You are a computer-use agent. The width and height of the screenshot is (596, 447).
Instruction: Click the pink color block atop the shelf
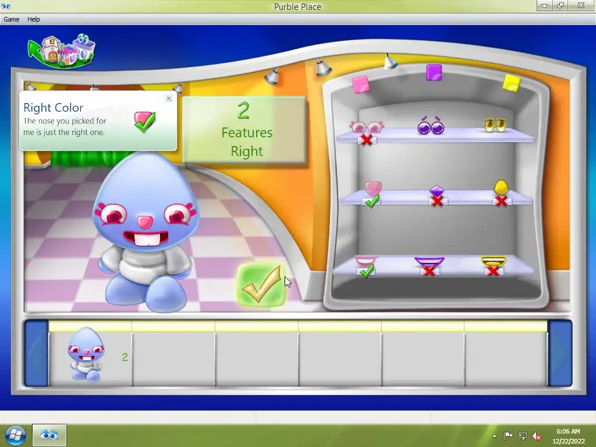coord(360,84)
